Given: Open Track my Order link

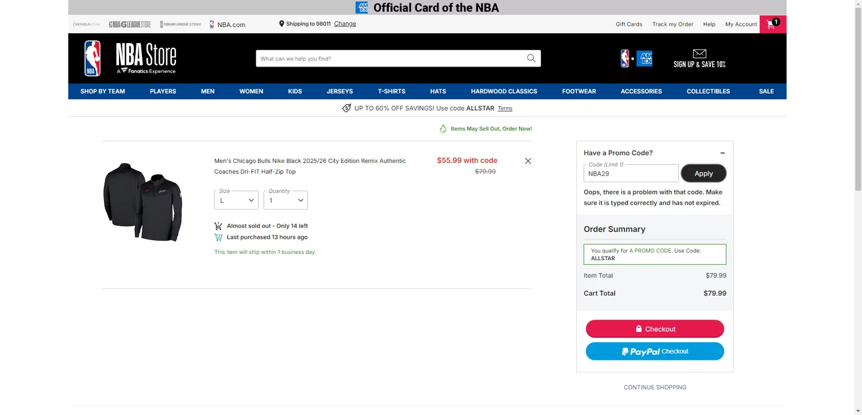Looking at the screenshot, I should tap(672, 24).
